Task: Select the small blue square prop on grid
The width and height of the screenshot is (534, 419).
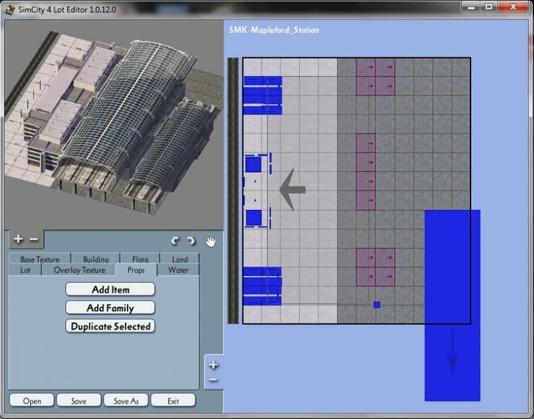Action: (x=377, y=305)
